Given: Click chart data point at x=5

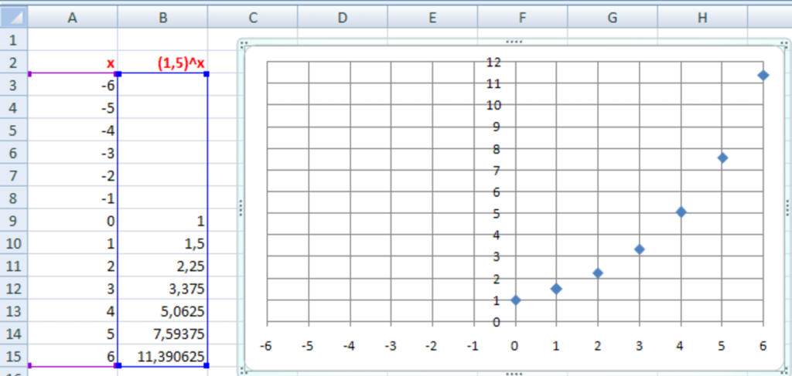Looking at the screenshot, I should click(x=722, y=158).
